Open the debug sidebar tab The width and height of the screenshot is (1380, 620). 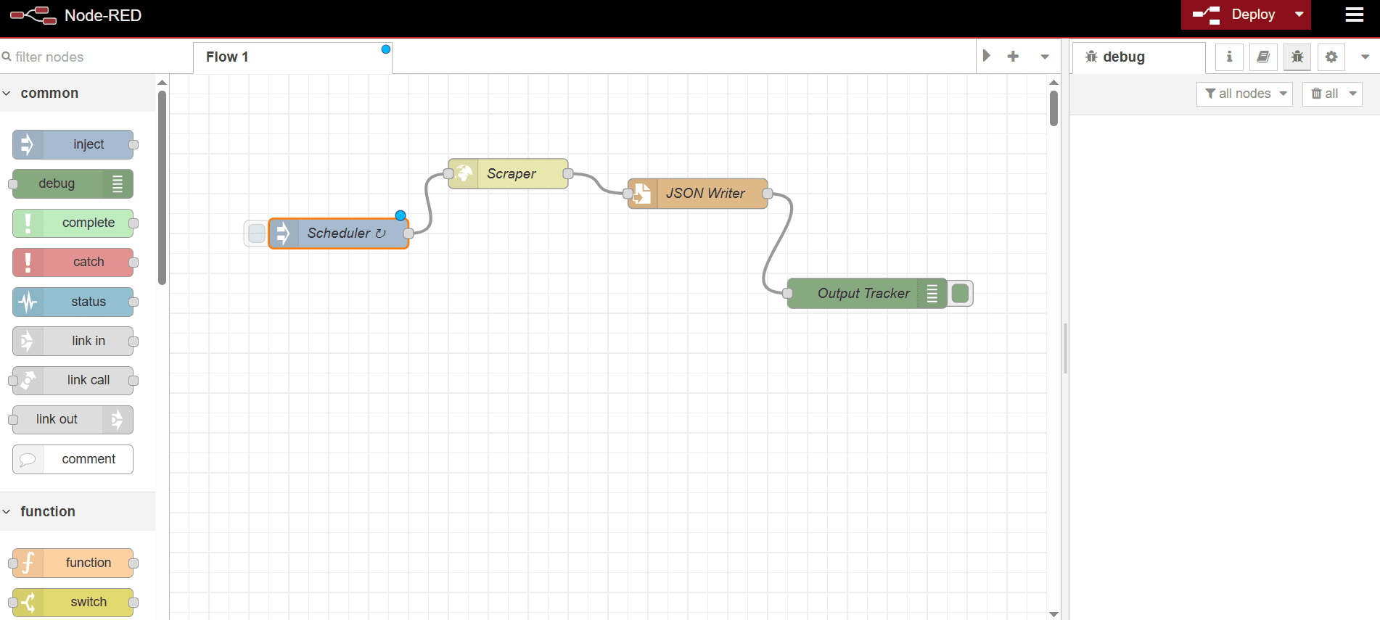tap(1138, 57)
